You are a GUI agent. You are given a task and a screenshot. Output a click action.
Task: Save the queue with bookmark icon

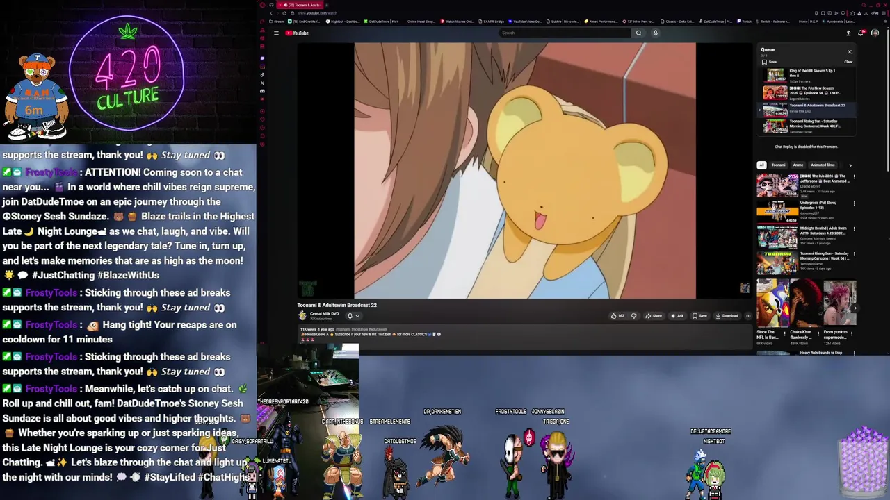point(769,62)
